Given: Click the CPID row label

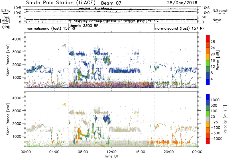Looking at the screenshot, I should point(6,27).
